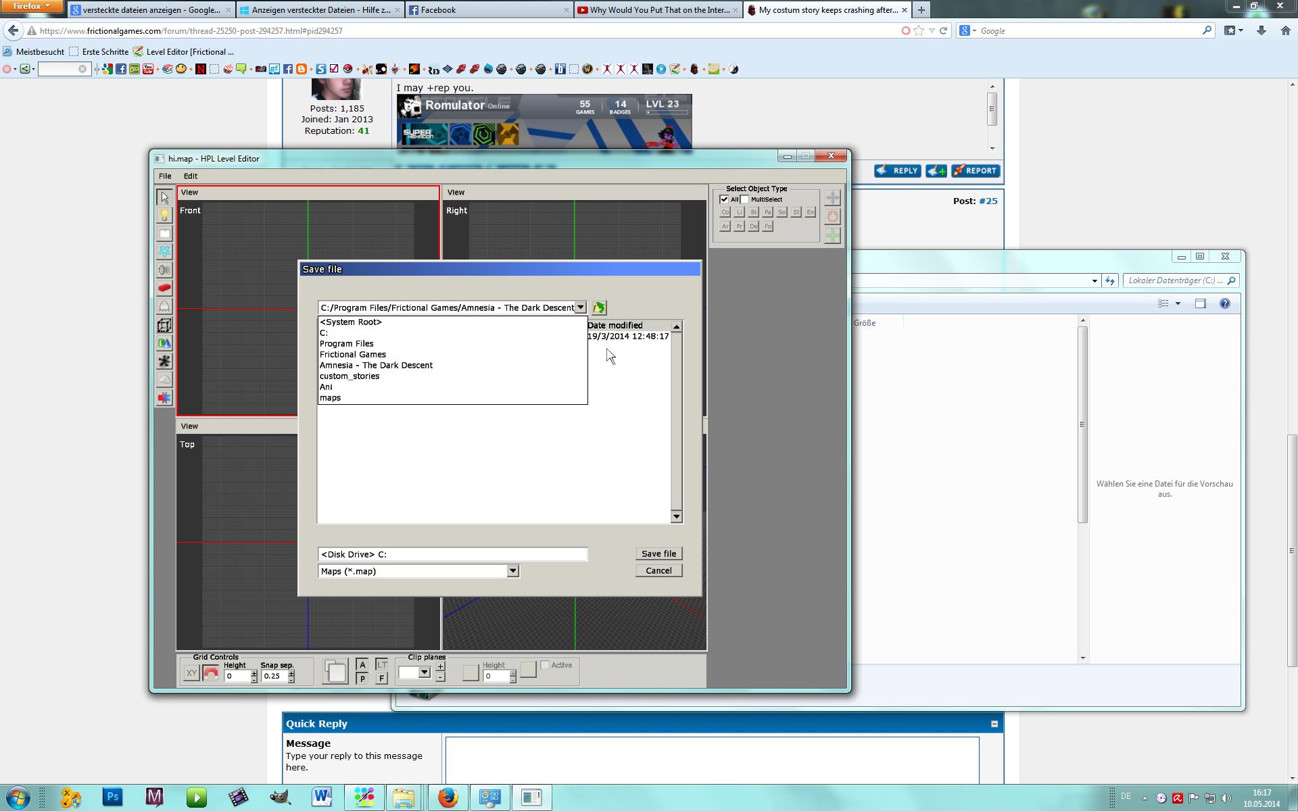The width and height of the screenshot is (1298, 811).
Task: Select the Decals splat tool
Action: pyautogui.click(x=164, y=362)
